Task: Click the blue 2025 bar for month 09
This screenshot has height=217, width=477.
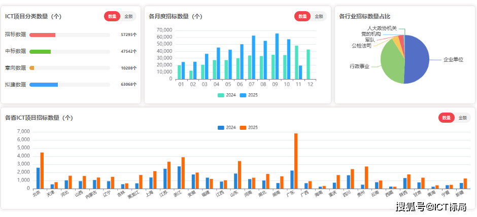Action: click(277, 57)
